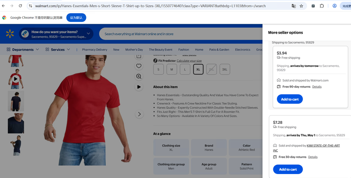This screenshot has width=351, height=178.
Task: Play product video with round play button
Action: [x=139, y=87]
